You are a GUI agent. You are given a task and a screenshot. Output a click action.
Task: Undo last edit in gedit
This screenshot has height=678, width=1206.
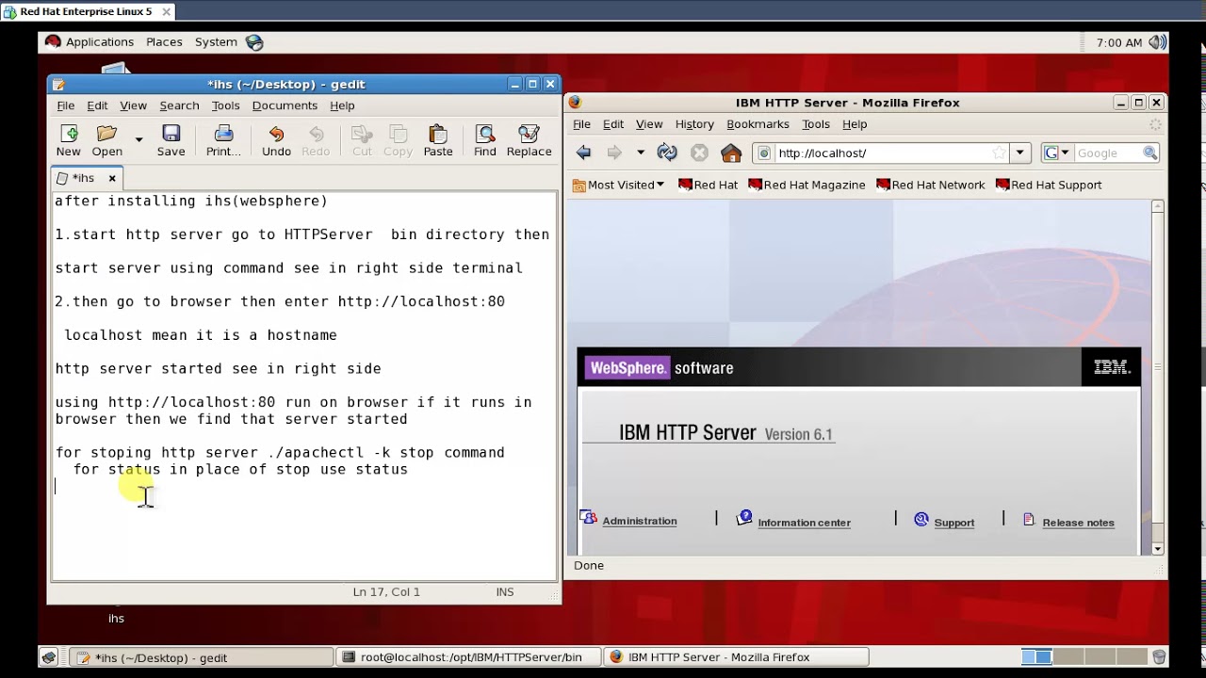click(x=276, y=140)
